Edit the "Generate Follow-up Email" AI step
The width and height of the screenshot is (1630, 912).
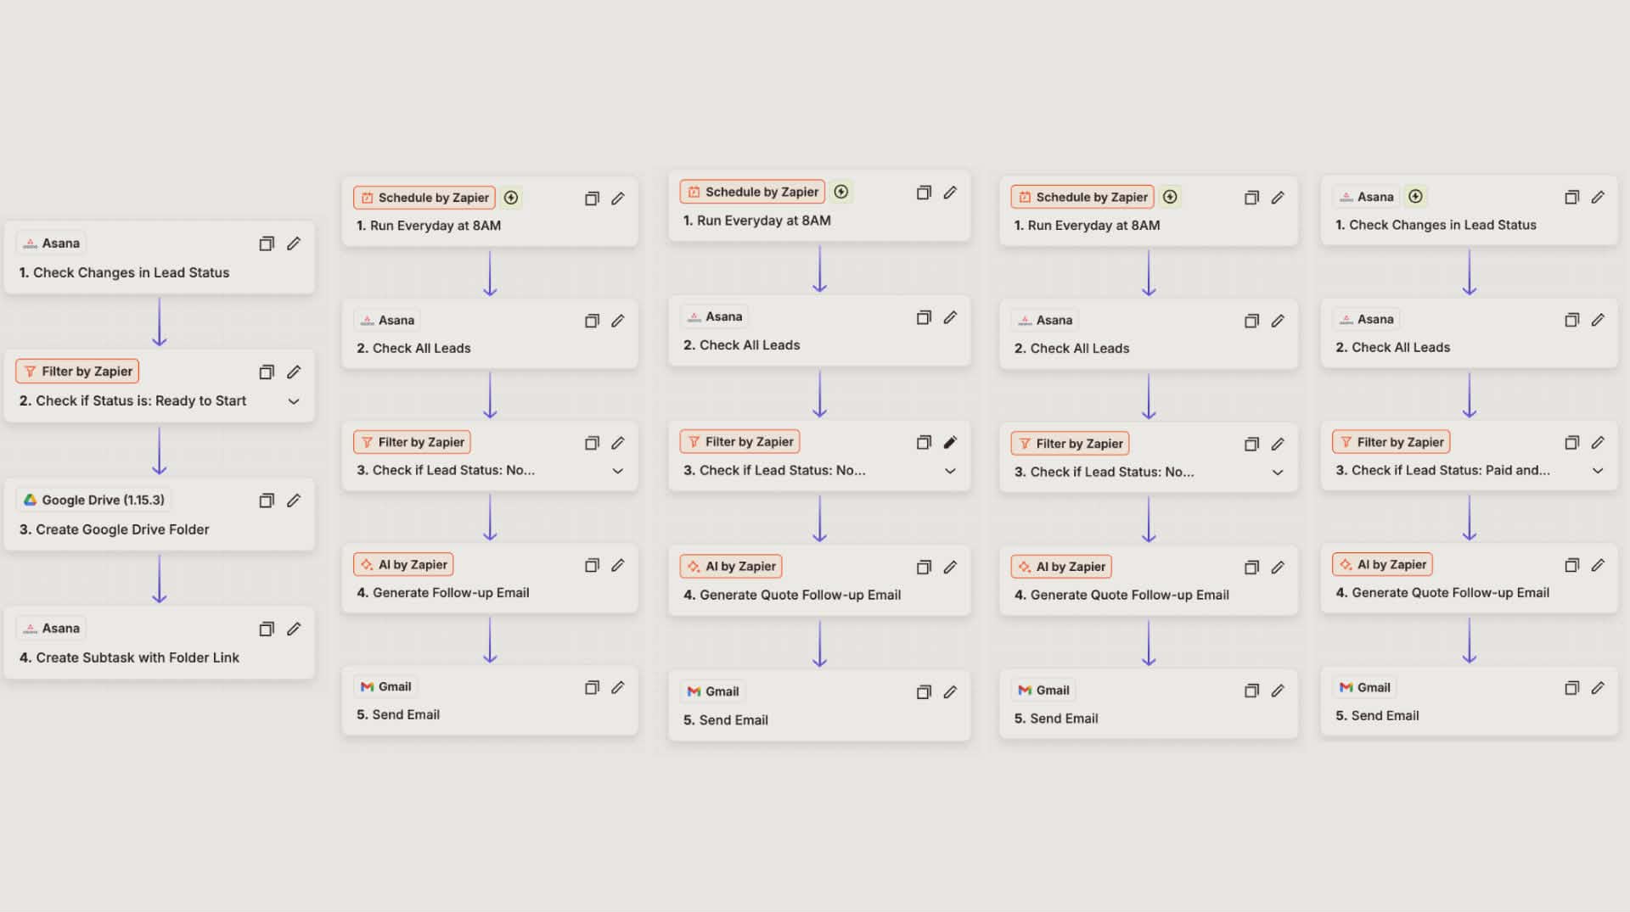click(618, 564)
